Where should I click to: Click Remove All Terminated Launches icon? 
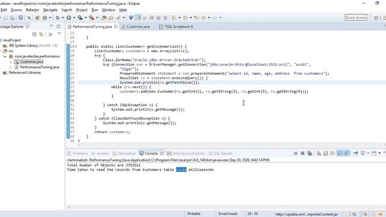click(x=309, y=153)
